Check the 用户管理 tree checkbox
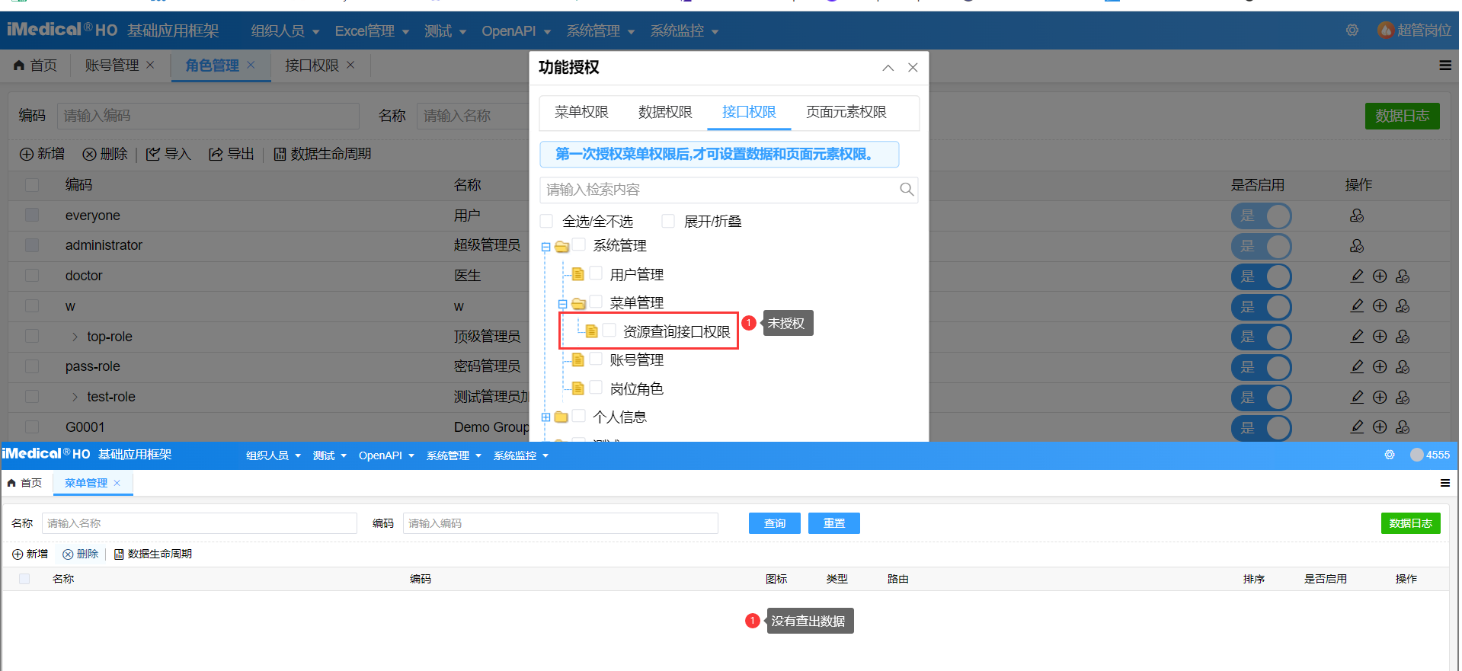This screenshot has height=671, width=1462. click(x=596, y=273)
